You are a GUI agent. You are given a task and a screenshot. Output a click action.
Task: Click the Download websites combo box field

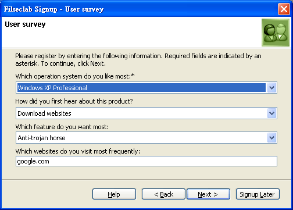(x=146, y=113)
